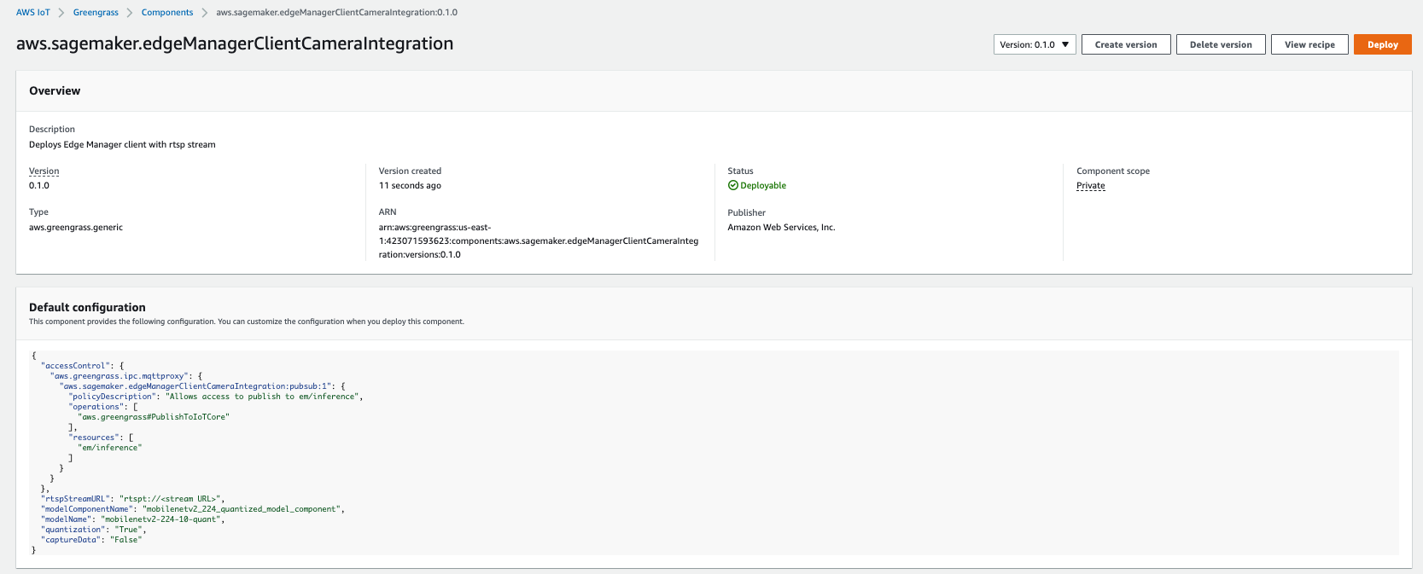Viewport: 1423px width, 574px height.
Task: Click the "em/inference" entry under resources
Action: click(110, 448)
